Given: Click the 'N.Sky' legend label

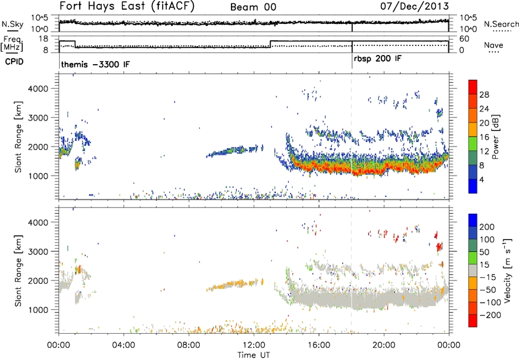Looking at the screenshot, I should (x=12, y=24).
